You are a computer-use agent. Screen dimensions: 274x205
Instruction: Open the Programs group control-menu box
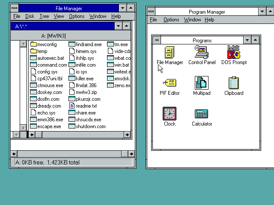tap(157, 40)
